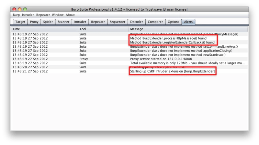The height and width of the screenshot is (145, 259).
Task: Open the Burp menu
Action: coord(16,15)
